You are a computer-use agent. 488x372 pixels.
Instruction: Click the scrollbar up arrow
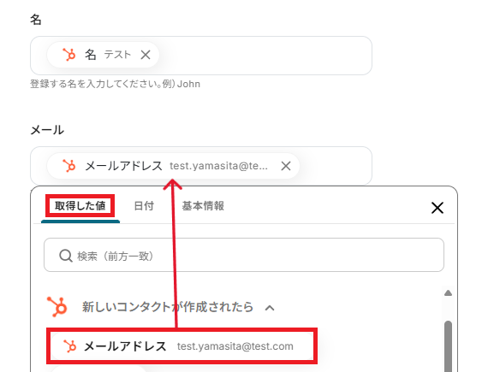click(448, 293)
